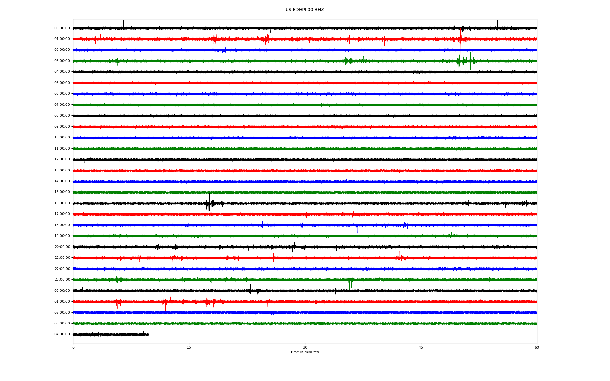Click the end of the short final trace

point(149,334)
